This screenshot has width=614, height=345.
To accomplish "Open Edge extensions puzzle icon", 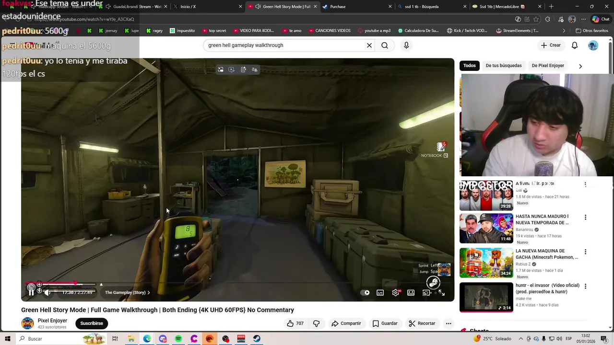I will (548, 19).
